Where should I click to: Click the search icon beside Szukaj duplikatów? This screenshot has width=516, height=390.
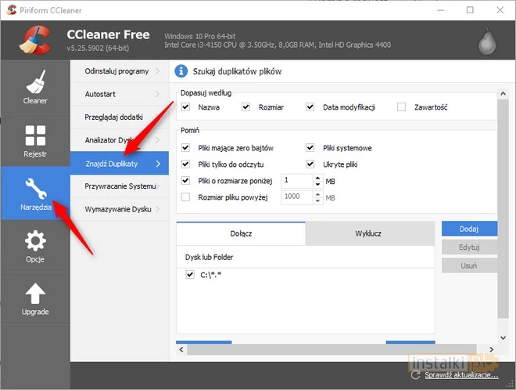[x=181, y=71]
